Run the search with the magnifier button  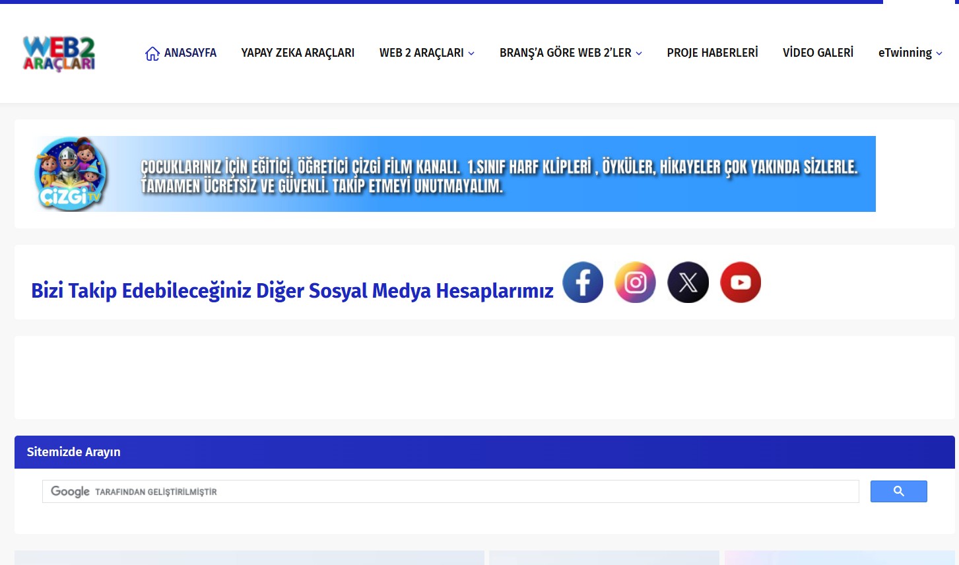coord(898,491)
